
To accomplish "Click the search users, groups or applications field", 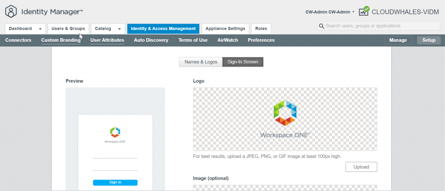I will (x=379, y=26).
